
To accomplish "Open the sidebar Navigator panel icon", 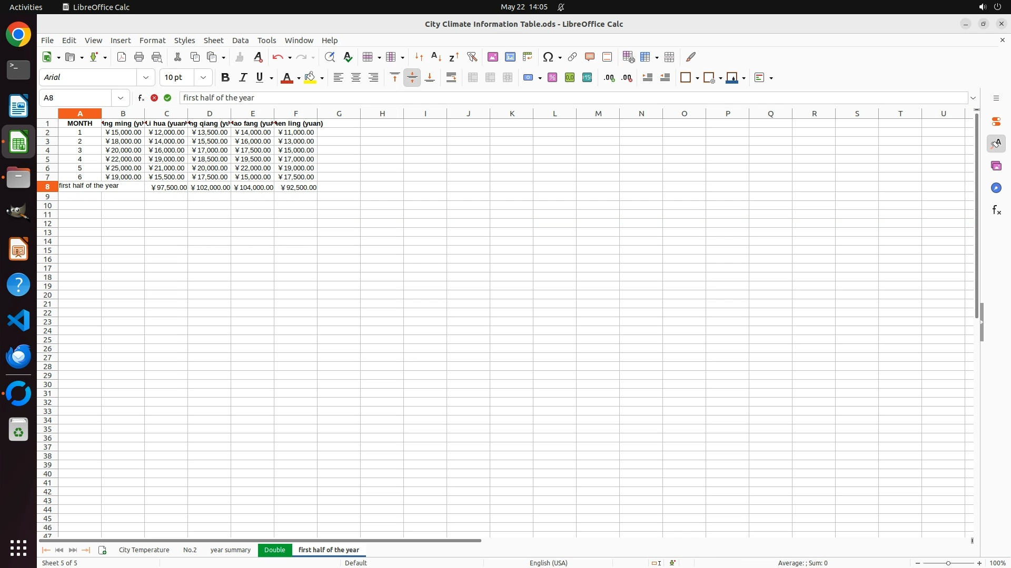I will click(x=996, y=188).
